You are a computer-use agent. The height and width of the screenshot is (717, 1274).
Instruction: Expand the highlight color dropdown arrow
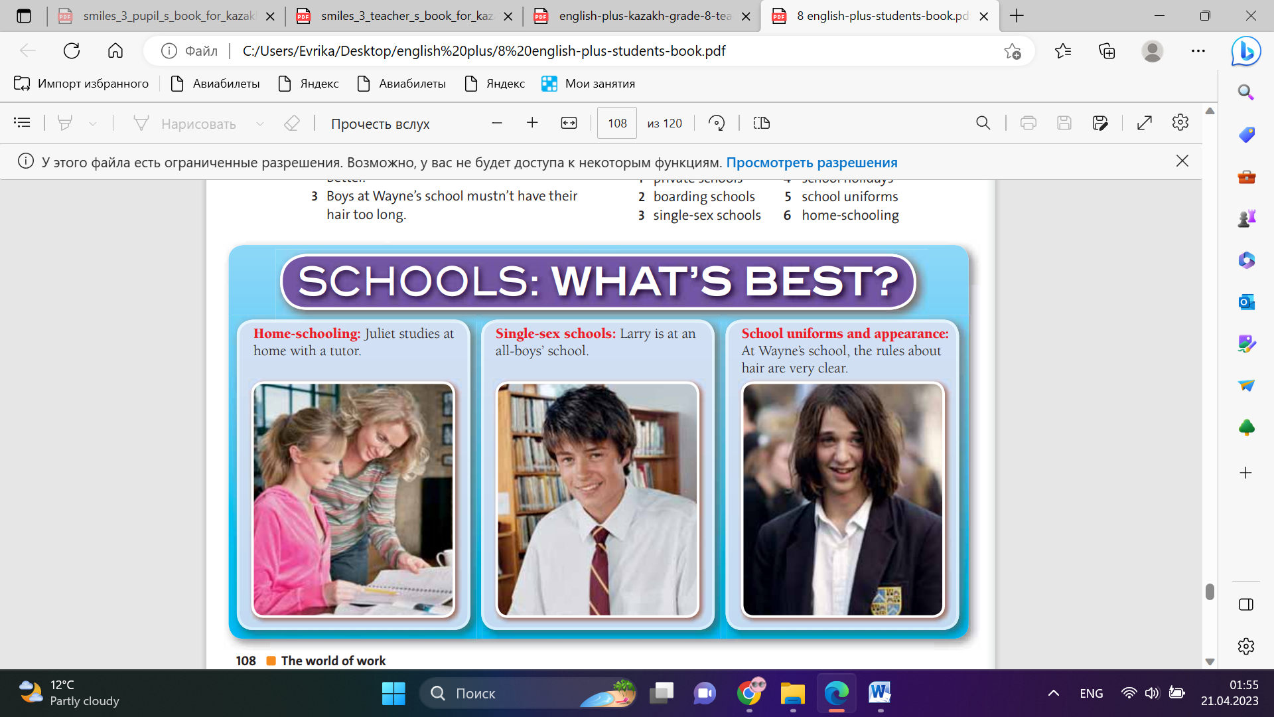pos(93,123)
